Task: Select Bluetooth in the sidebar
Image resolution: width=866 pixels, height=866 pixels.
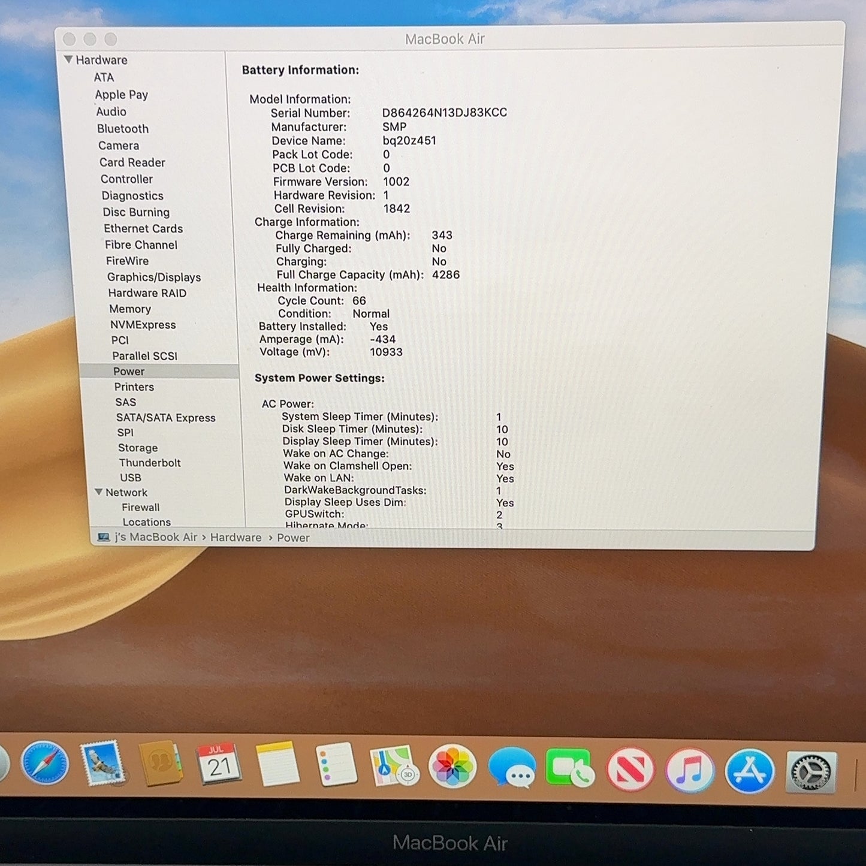Action: coord(123,129)
